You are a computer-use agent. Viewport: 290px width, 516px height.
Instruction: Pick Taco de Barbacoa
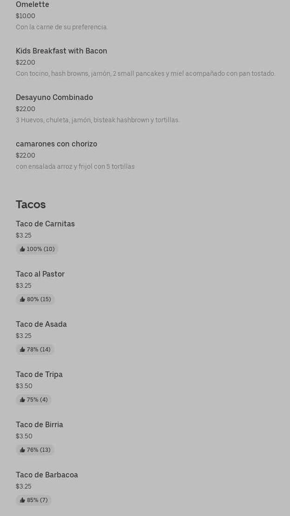click(47, 475)
